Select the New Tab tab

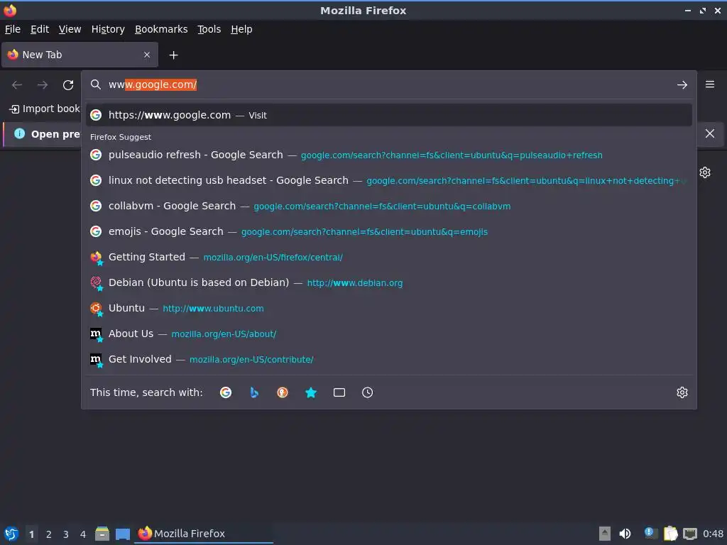[x=80, y=55]
